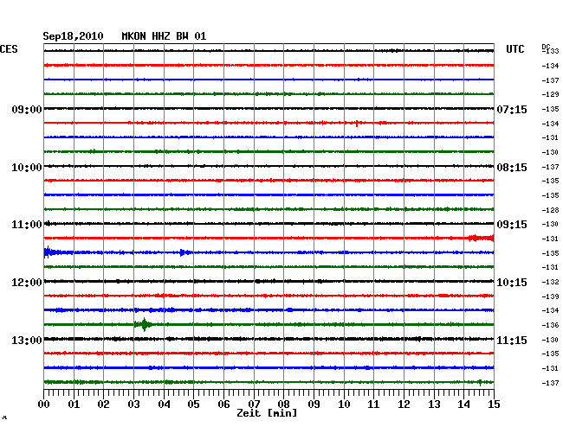Click the 10:00 local time label
The image size is (563, 427).
[x=27, y=168]
